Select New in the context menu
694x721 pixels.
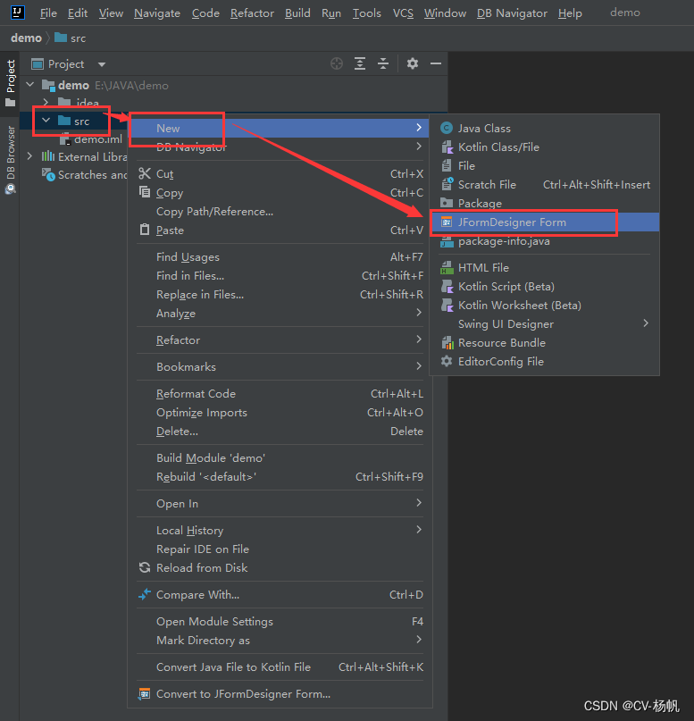point(280,129)
